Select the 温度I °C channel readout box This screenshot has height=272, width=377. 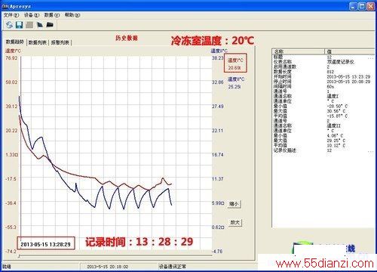[235, 63]
